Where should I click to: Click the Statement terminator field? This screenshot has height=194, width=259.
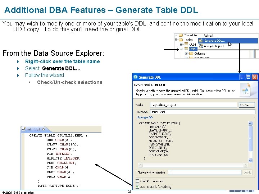point(204,173)
